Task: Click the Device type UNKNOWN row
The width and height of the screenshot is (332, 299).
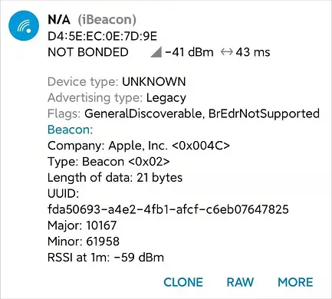Action: 117,82
